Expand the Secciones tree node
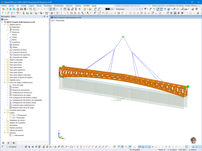The height and width of the screenshot is (151, 202). 7,30
